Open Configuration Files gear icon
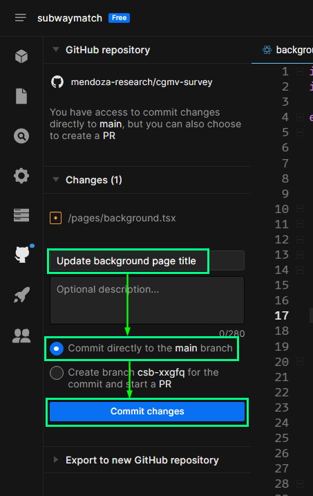The height and width of the screenshot is (496, 313). point(21,176)
